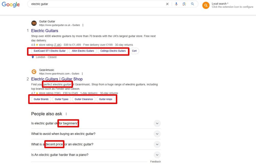Click the orange Local search extension icon
This screenshot has width=256, height=165.
pyautogui.click(x=206, y=5)
